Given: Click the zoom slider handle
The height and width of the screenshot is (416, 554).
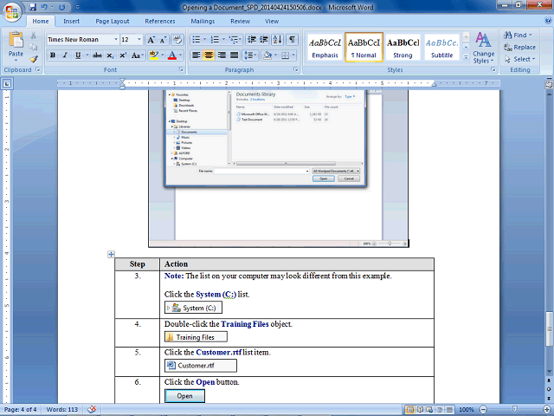Looking at the screenshot, I should point(515,409).
